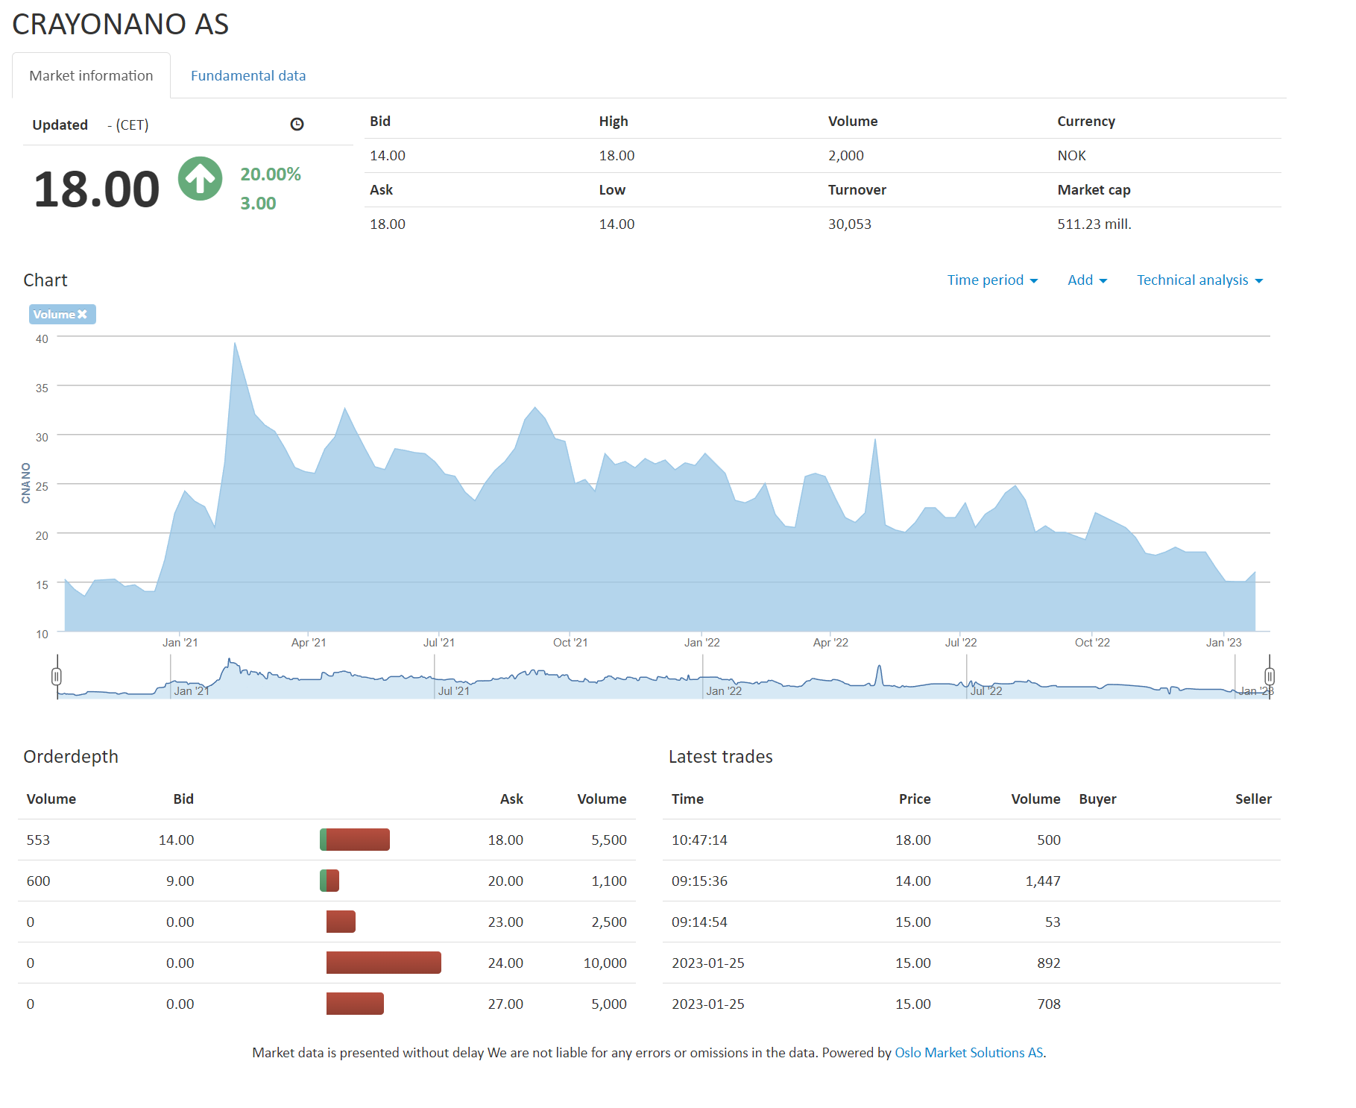Click trade volume 708
The image size is (1356, 1108).
1048,1004
